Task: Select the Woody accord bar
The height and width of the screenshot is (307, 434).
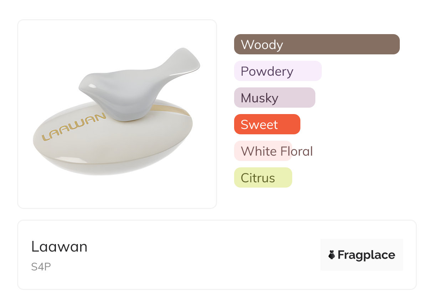Action: [x=317, y=44]
